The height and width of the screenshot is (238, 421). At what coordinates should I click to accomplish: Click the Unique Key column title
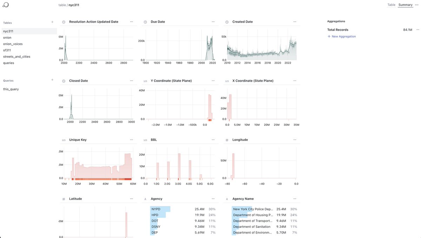[x=78, y=140]
